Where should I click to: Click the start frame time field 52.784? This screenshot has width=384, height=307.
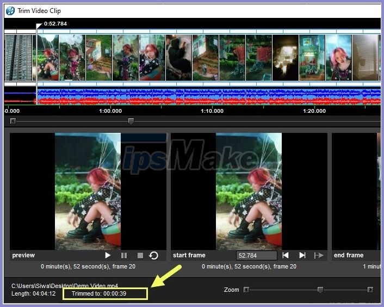tap(256, 255)
